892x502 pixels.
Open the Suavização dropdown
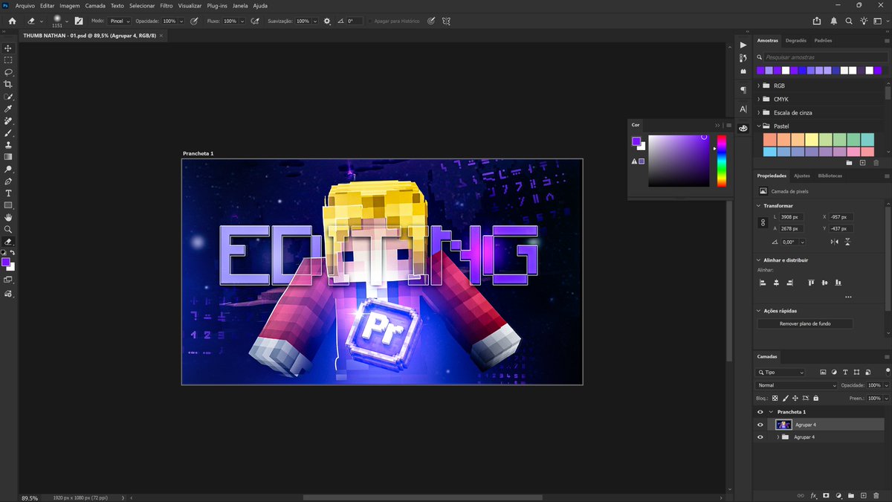315,21
